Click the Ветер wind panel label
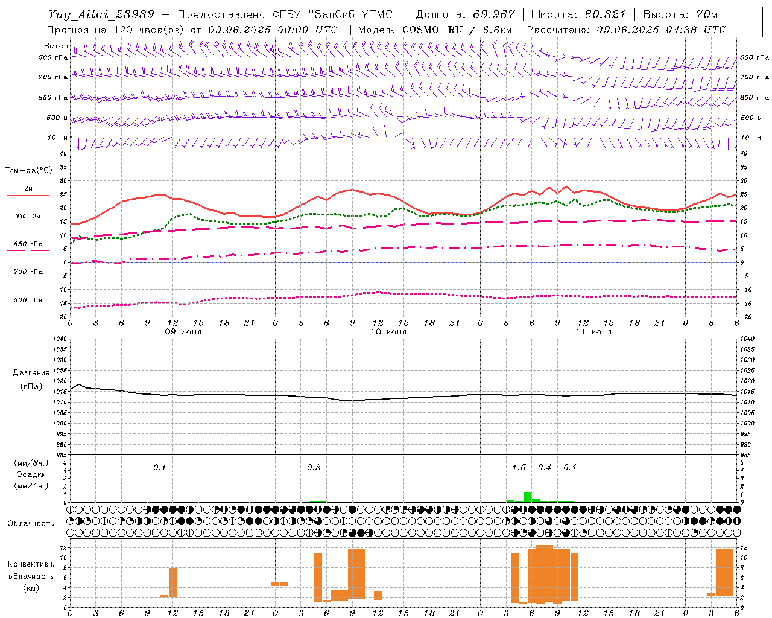This screenshot has height=618, width=772. click(x=55, y=46)
